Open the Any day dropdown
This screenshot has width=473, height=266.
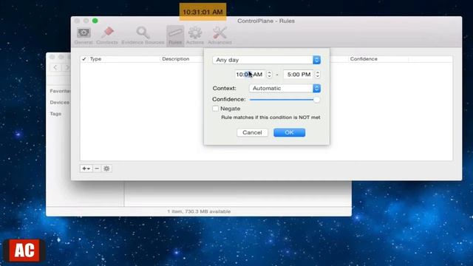(266, 60)
